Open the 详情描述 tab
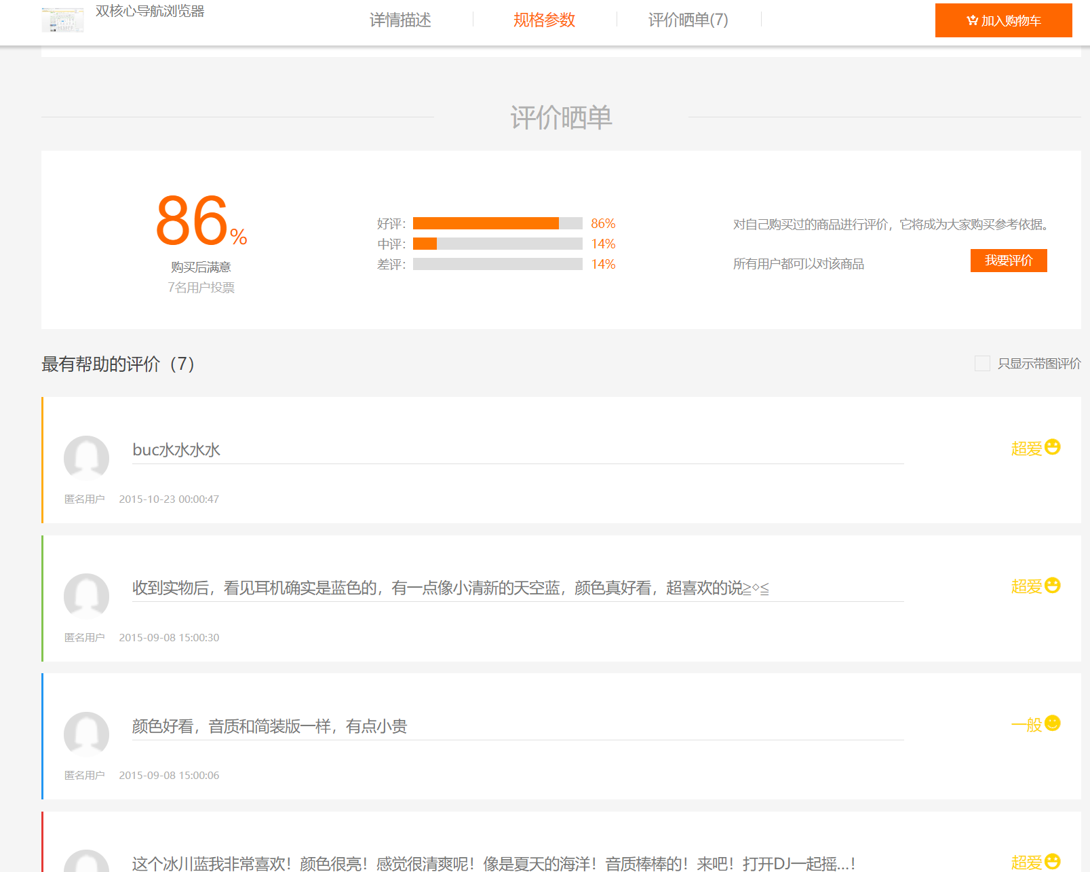1090x872 pixels. pyautogui.click(x=400, y=20)
